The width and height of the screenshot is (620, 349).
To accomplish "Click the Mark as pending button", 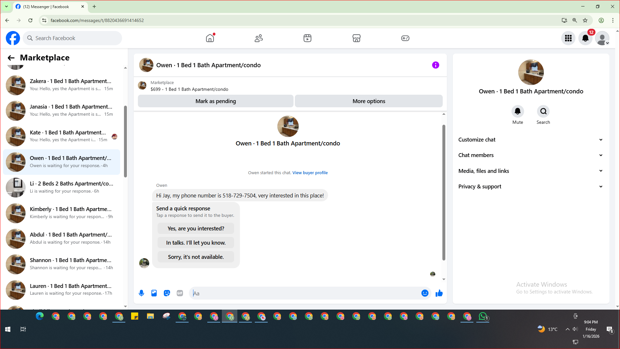I will (215, 101).
